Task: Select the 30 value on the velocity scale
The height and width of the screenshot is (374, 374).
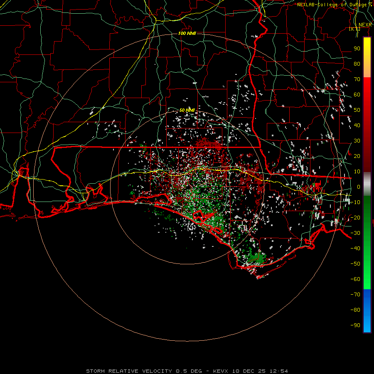Action: tap(357, 141)
